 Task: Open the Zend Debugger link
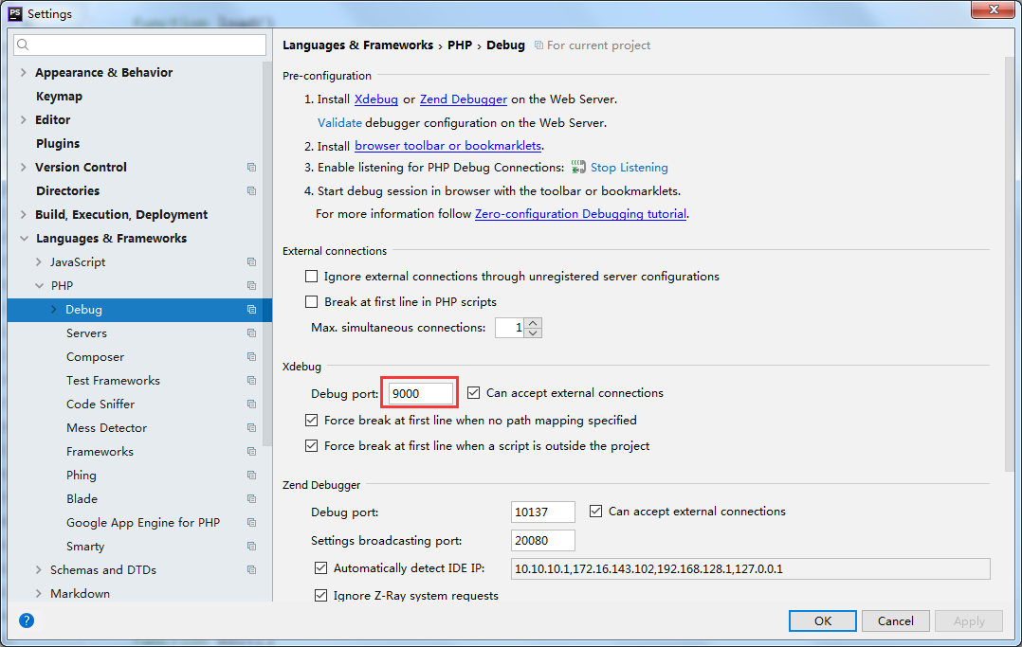[x=464, y=99]
